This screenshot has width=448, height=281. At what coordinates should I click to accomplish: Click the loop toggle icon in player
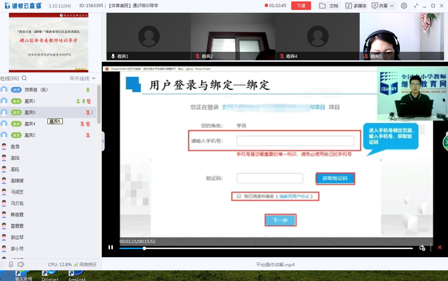pos(422,248)
